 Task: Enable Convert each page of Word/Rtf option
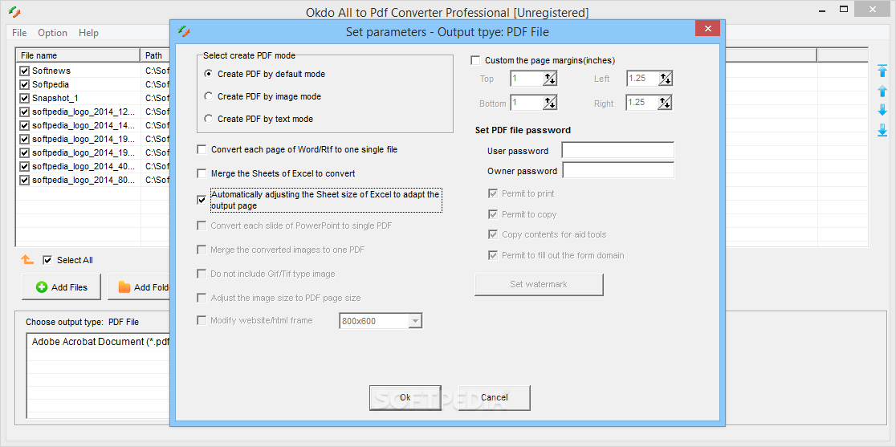tap(202, 149)
